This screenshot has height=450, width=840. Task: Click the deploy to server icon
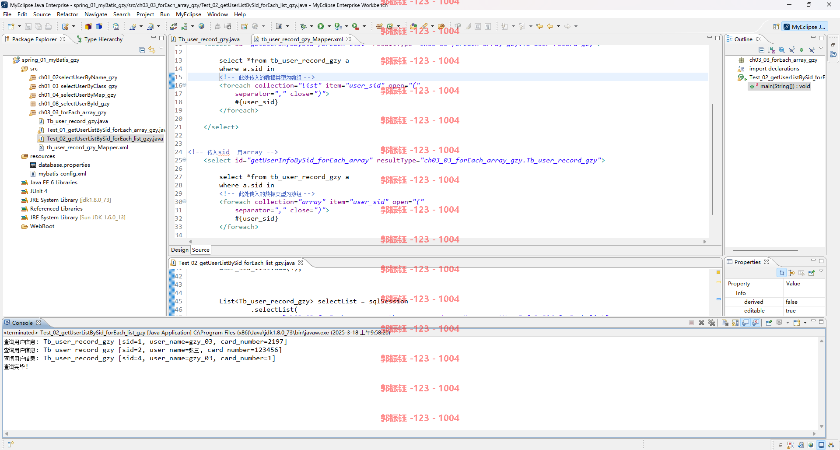[x=174, y=26]
